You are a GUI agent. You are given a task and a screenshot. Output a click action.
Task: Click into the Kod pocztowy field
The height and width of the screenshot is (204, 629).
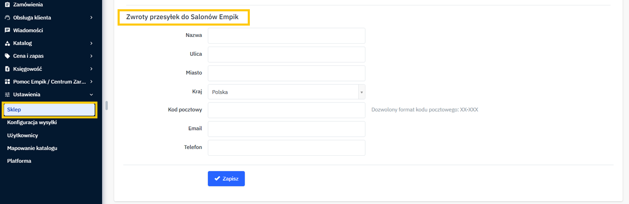tap(286, 110)
